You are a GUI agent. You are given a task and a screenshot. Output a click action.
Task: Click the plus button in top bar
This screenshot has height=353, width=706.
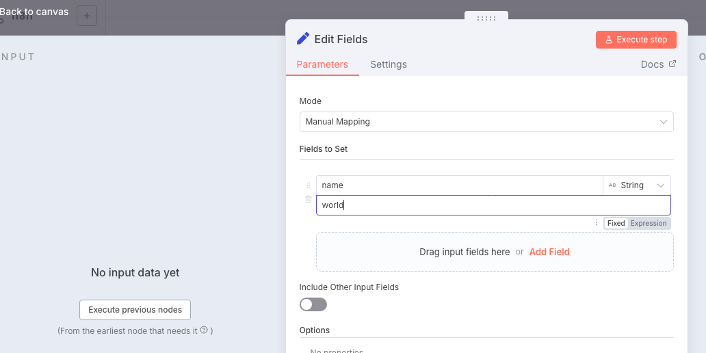(87, 16)
